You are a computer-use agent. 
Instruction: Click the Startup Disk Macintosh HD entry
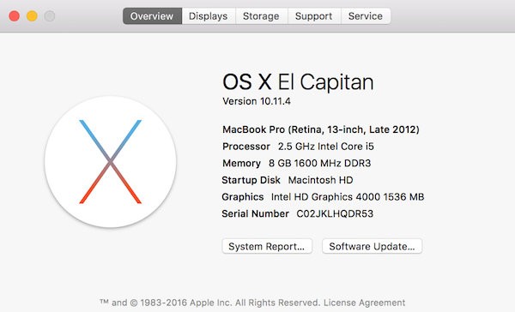[288, 180]
